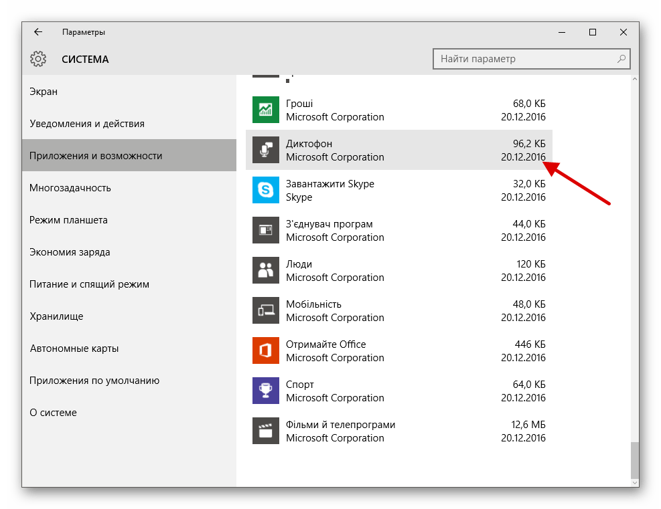
Task: Open the Экран settings section
Action: pyautogui.click(x=44, y=92)
